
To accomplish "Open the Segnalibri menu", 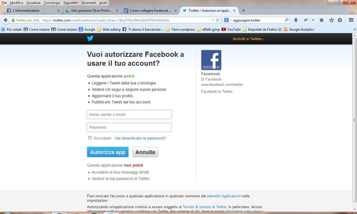I will click(70, 3).
